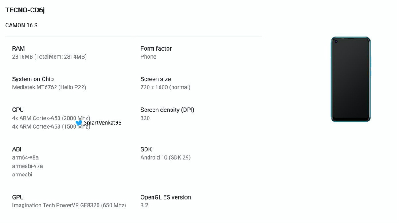This screenshot has height=223, width=399.
Task: Select the CAMON 16 S model name
Action: click(21, 25)
